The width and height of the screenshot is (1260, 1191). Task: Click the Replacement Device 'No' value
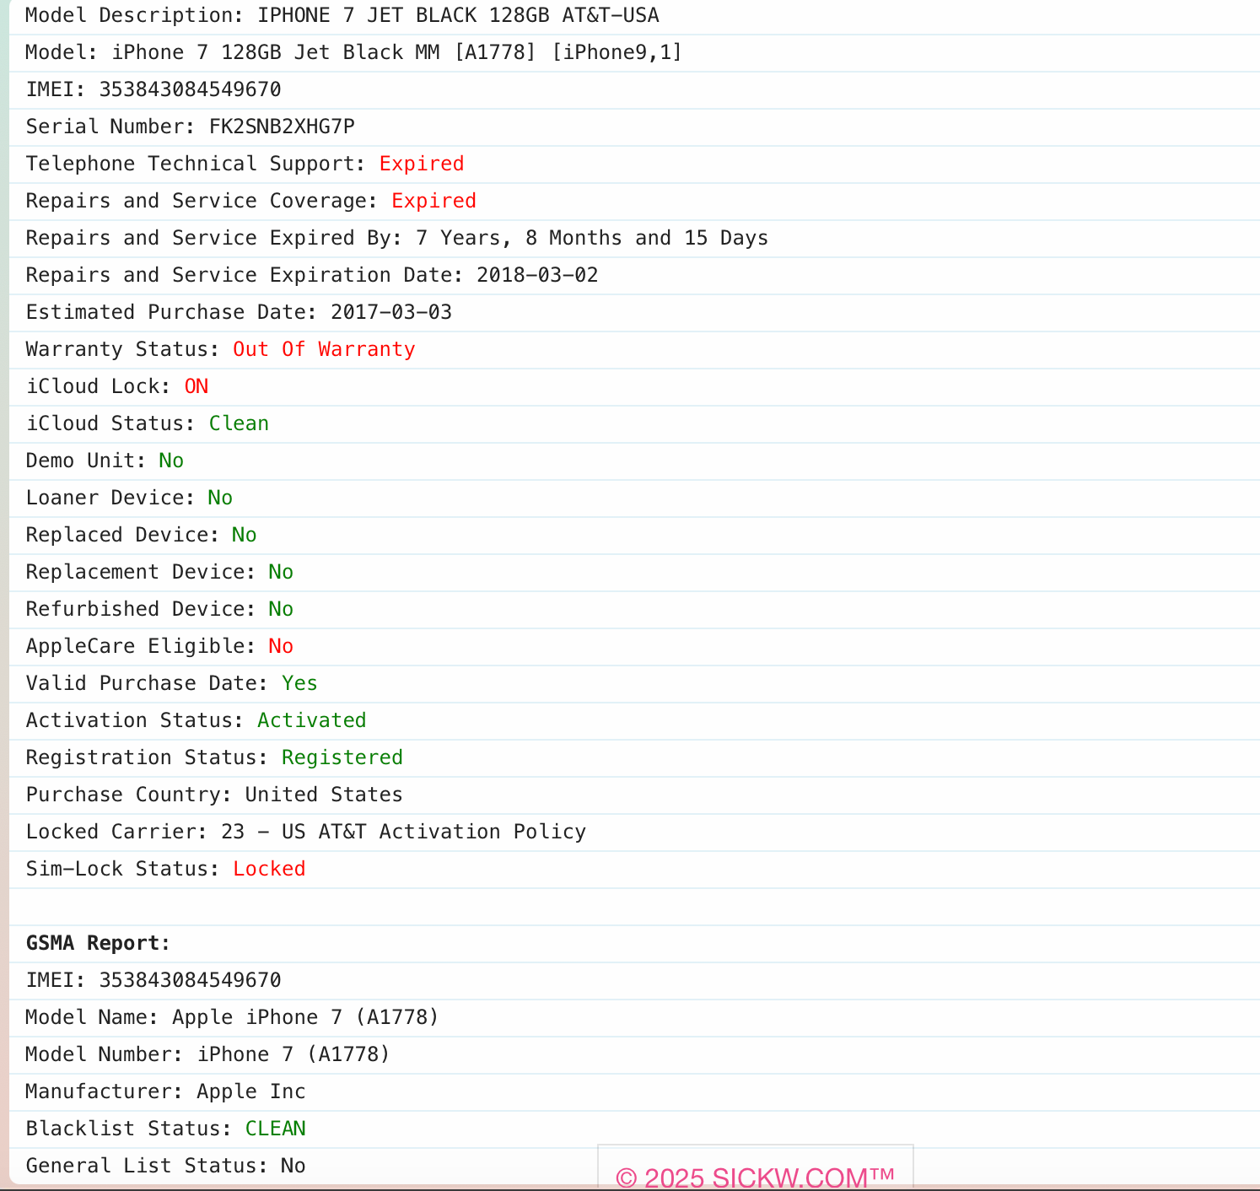(281, 572)
